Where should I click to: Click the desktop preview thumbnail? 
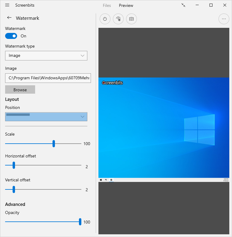click(164, 130)
